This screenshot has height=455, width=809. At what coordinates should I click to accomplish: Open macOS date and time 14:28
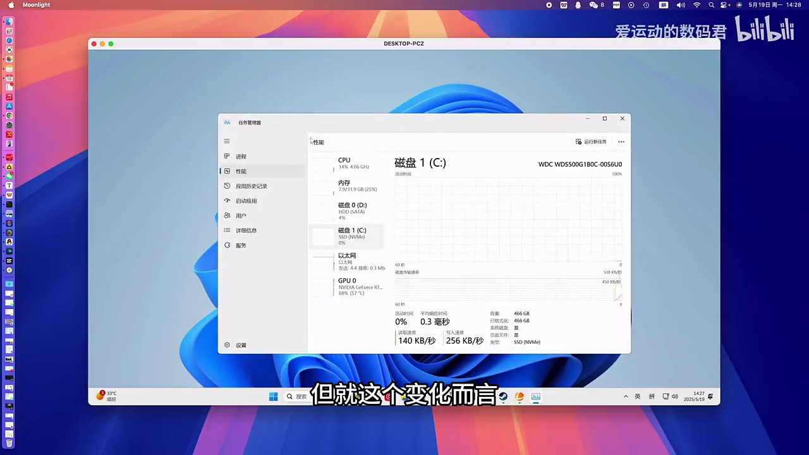point(775,5)
